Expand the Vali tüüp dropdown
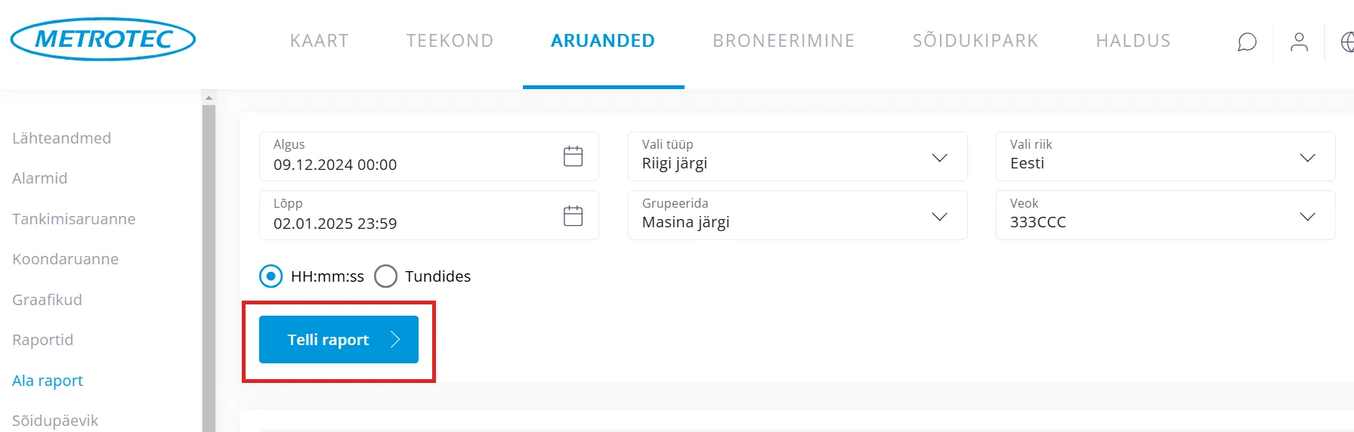This screenshot has width=1354, height=432. coord(939,157)
